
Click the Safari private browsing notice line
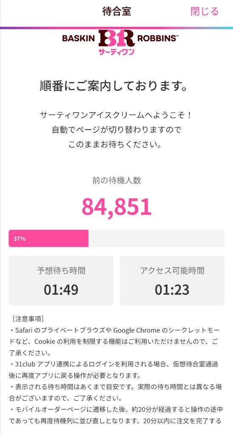(x=115, y=342)
